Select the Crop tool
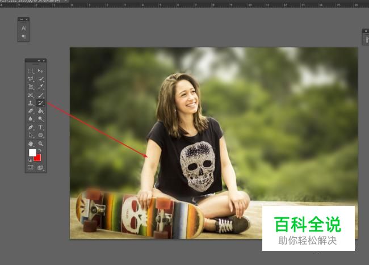Image resolution: width=369 pixels, height=265 pixels. point(31,87)
